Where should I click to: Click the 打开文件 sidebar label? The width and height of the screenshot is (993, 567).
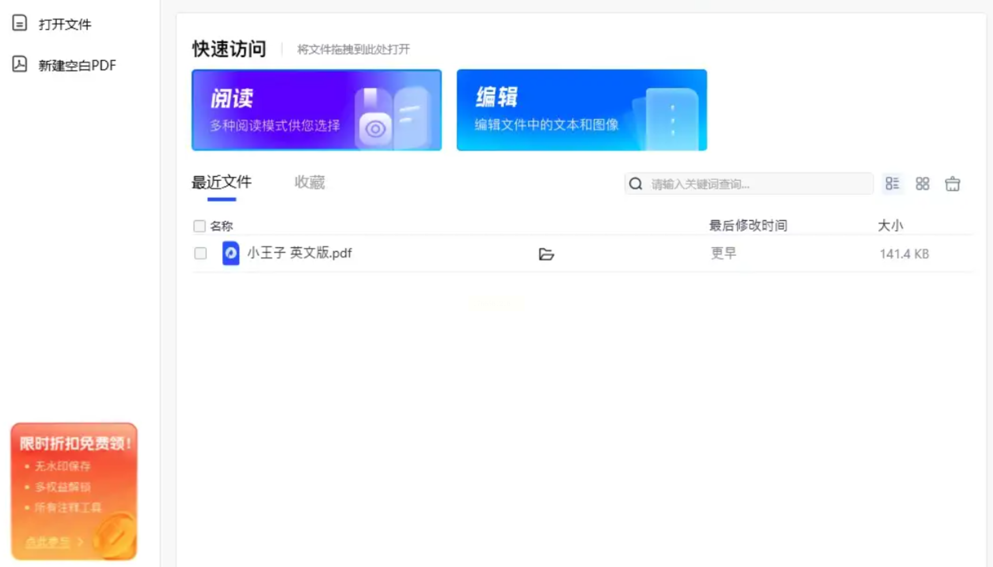[65, 24]
